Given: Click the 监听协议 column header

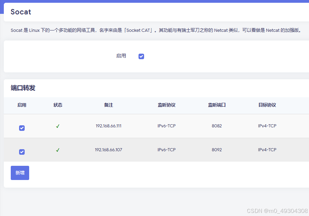Looking at the screenshot, I should pos(167,105).
